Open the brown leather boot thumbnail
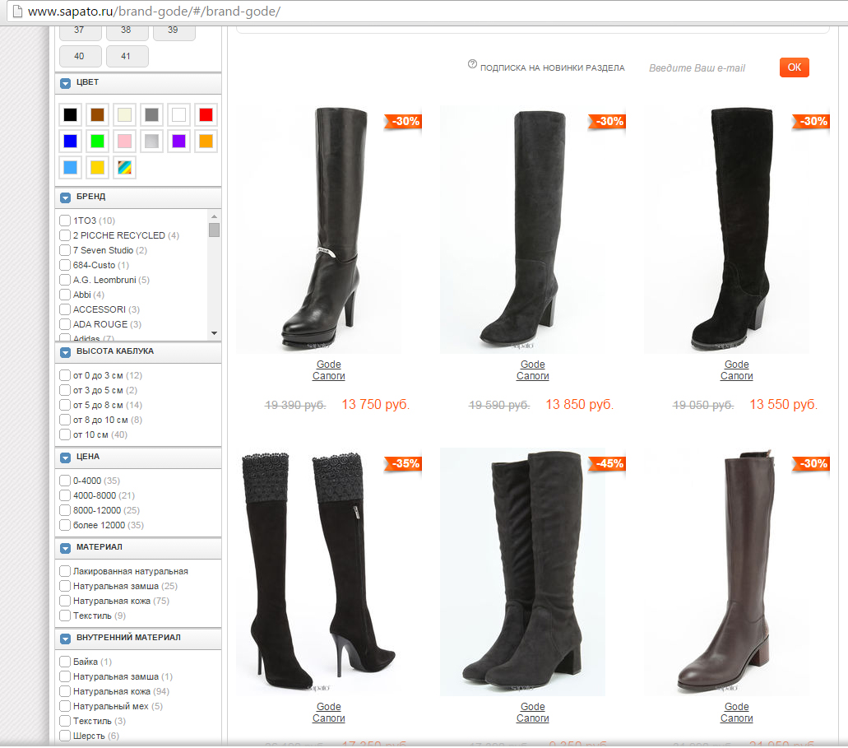This screenshot has width=848, height=748. [726, 572]
